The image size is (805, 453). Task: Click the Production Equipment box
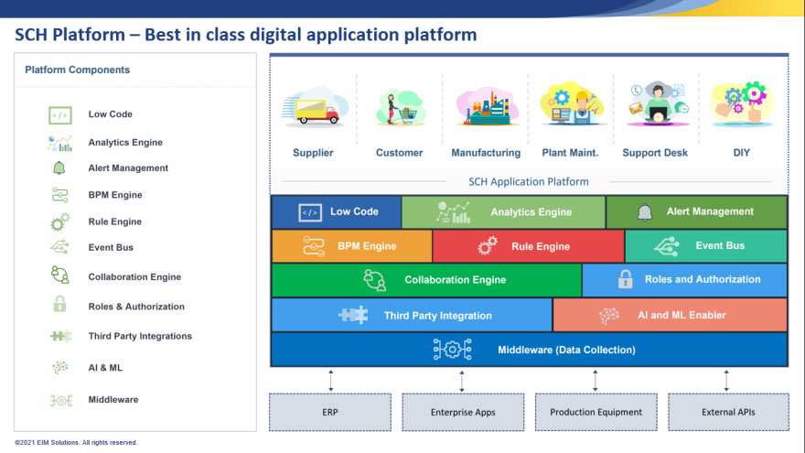click(596, 413)
